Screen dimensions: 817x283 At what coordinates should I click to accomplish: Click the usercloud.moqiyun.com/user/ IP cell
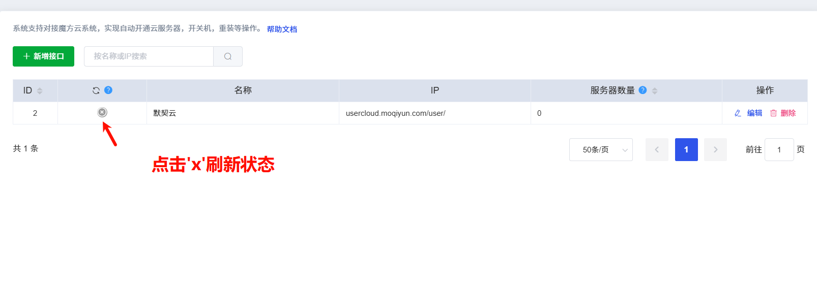(435, 113)
